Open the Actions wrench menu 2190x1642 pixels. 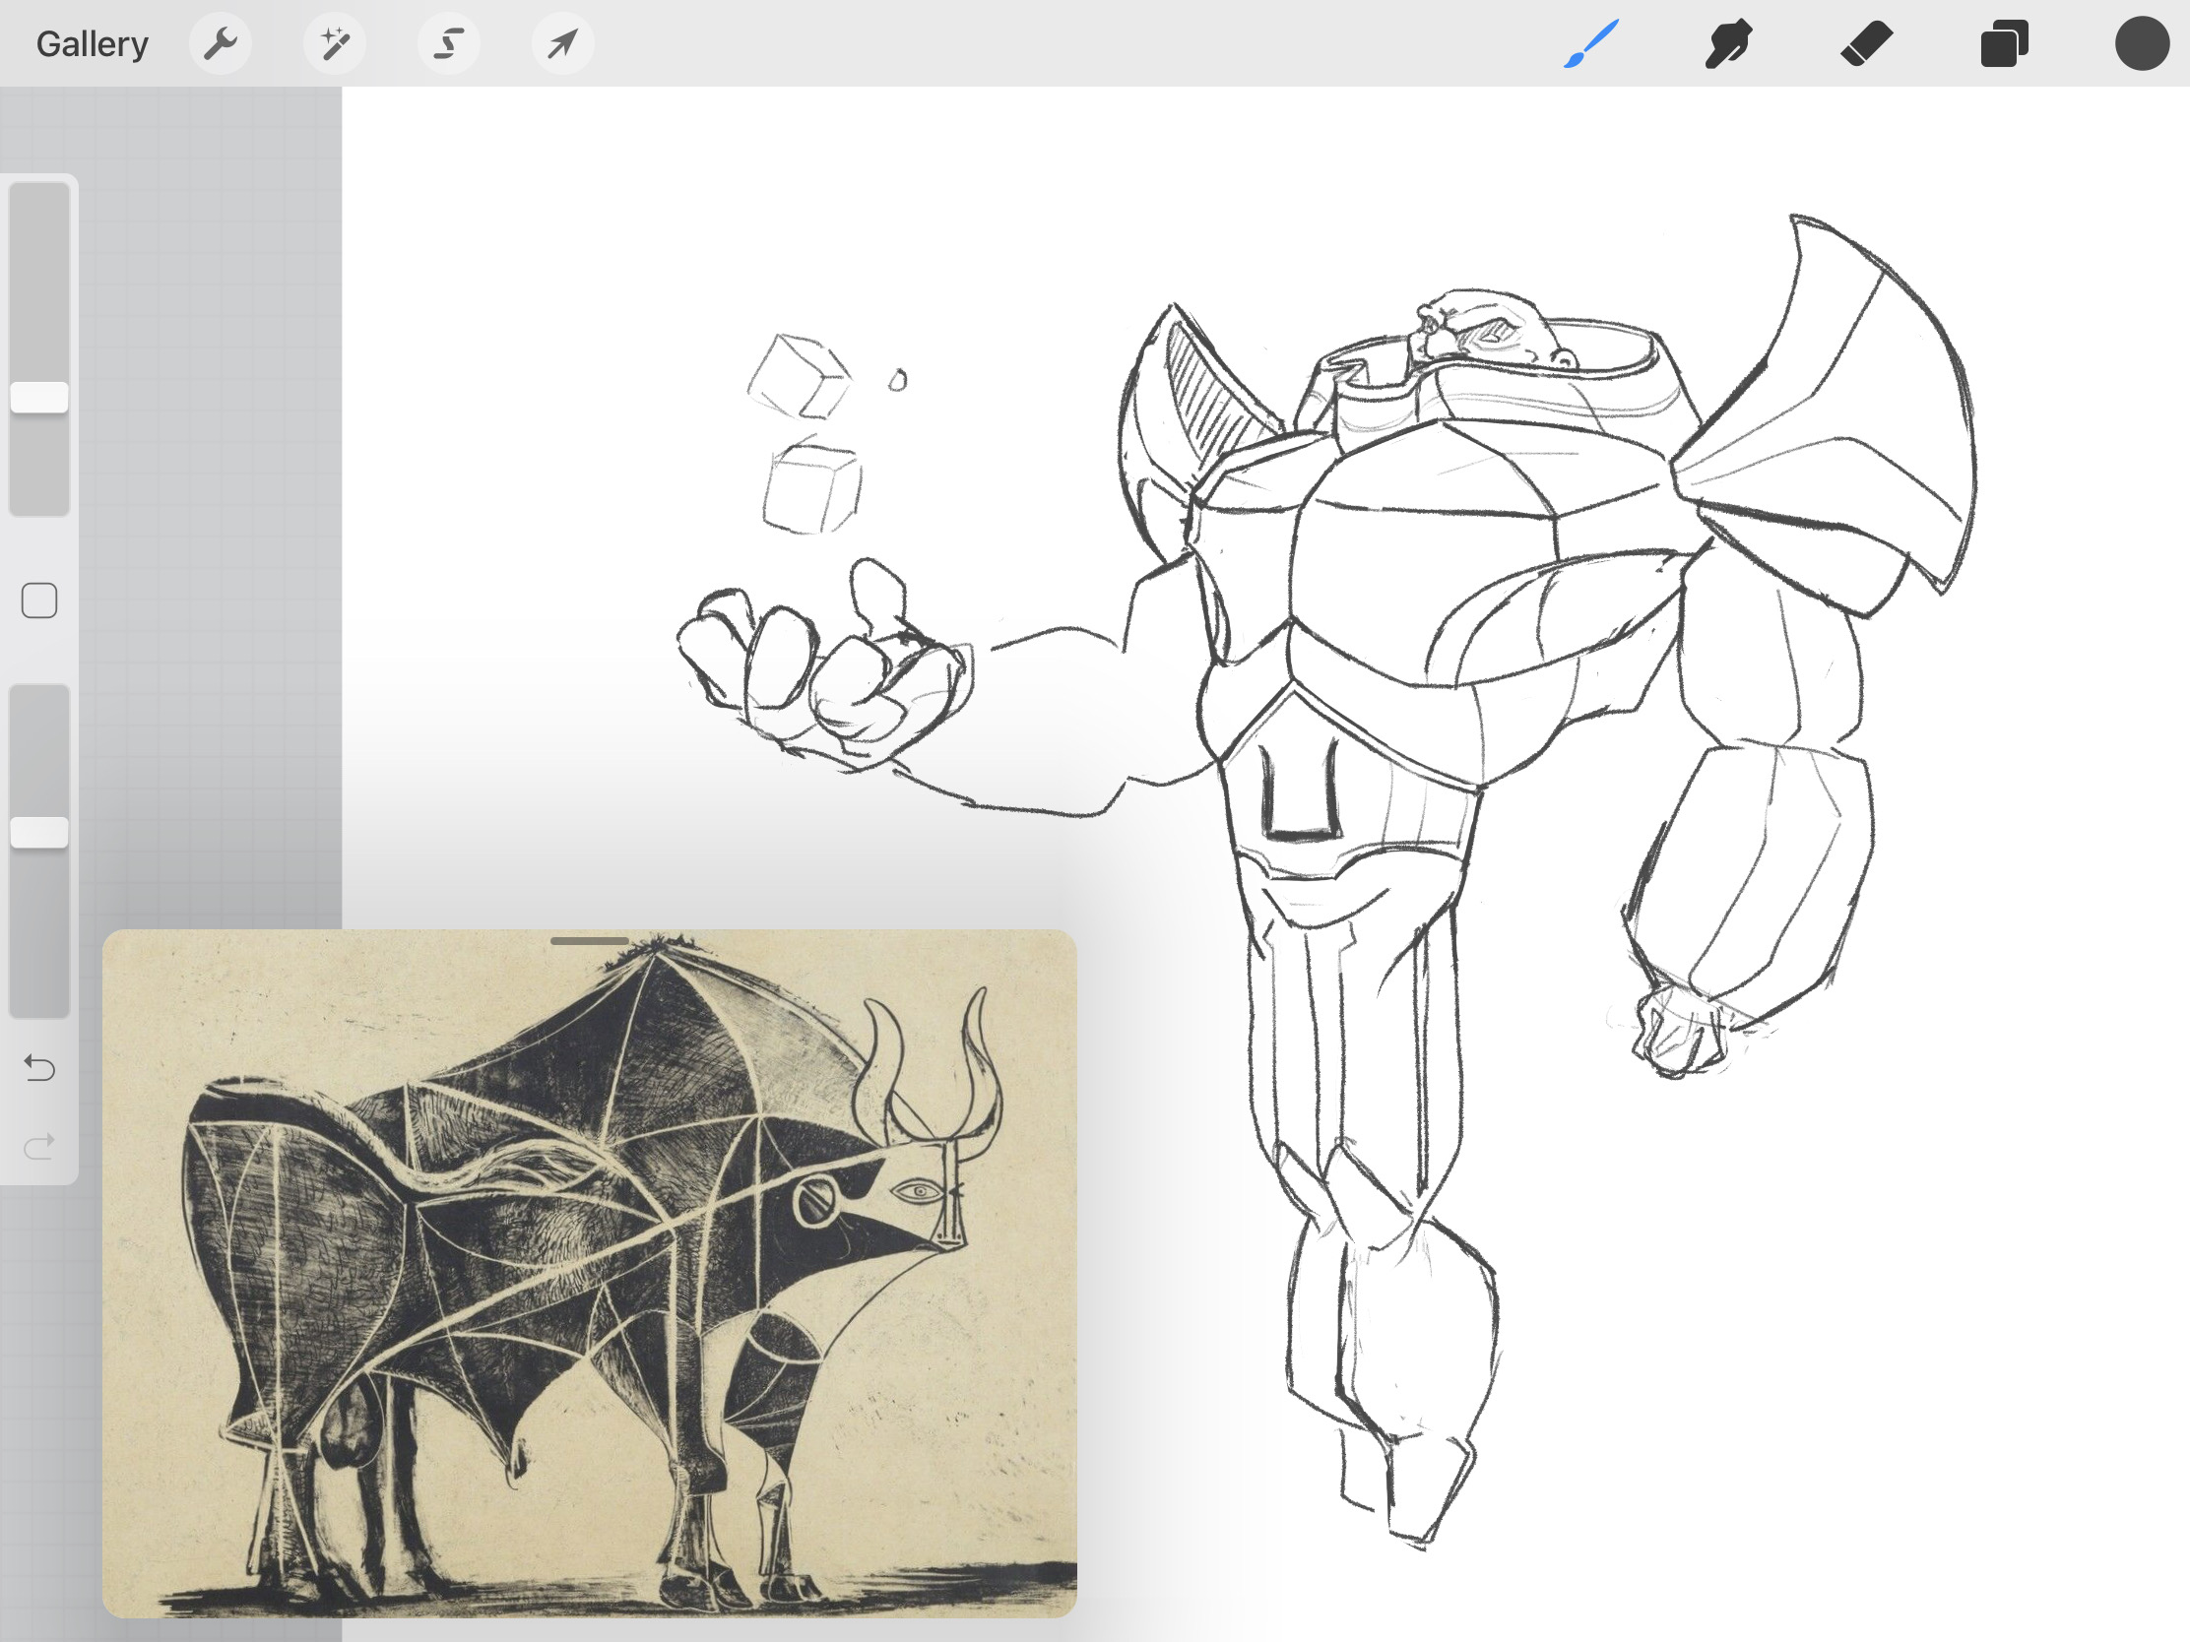220,43
